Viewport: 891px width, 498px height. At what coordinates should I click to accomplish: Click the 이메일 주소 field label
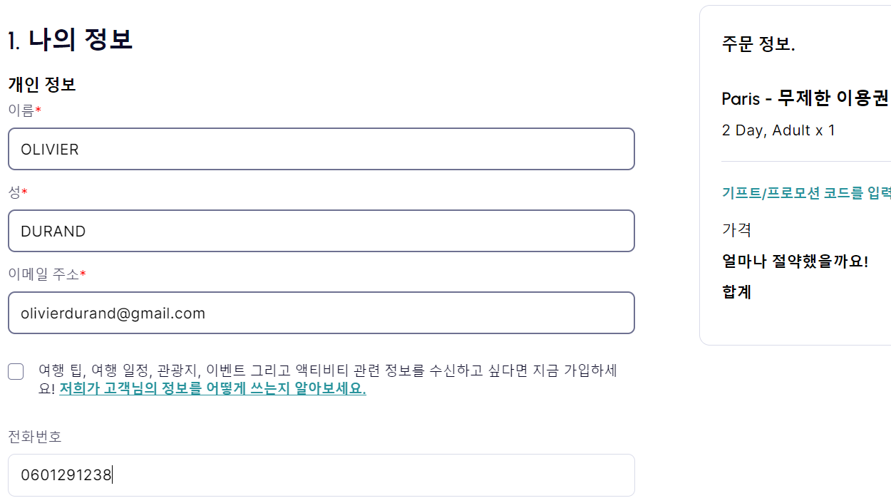click(x=43, y=274)
